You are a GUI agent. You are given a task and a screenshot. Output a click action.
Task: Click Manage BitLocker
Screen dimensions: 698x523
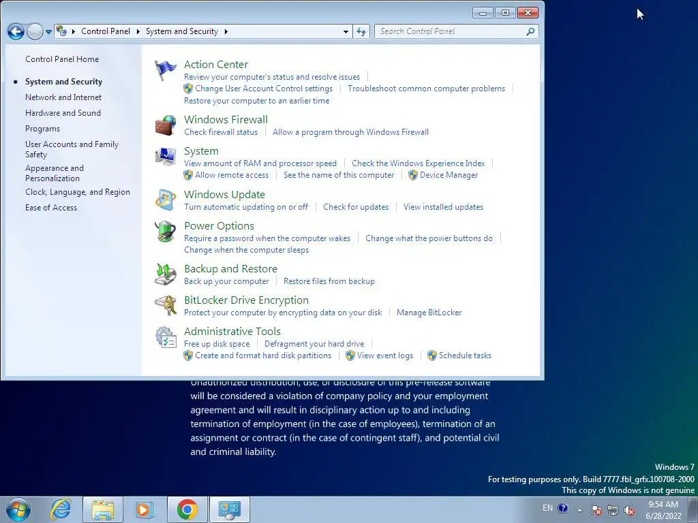(429, 313)
